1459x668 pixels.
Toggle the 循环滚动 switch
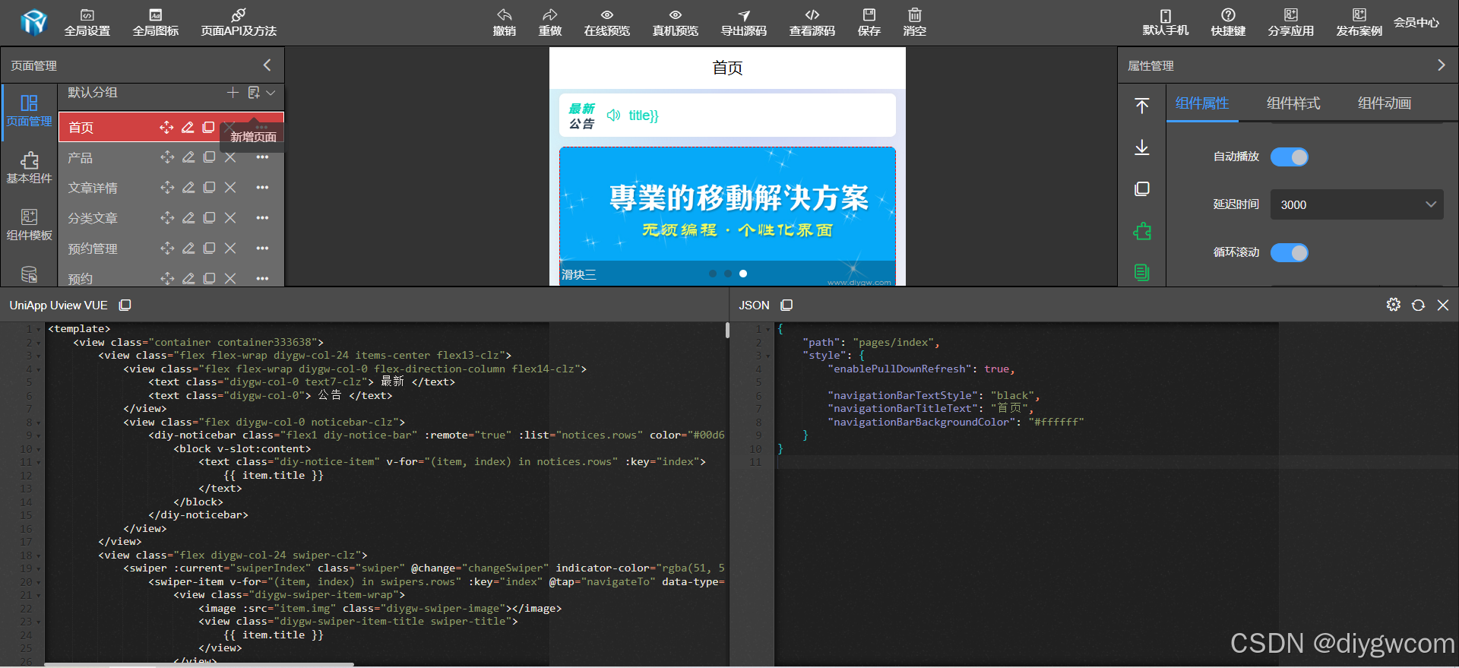pos(1290,252)
